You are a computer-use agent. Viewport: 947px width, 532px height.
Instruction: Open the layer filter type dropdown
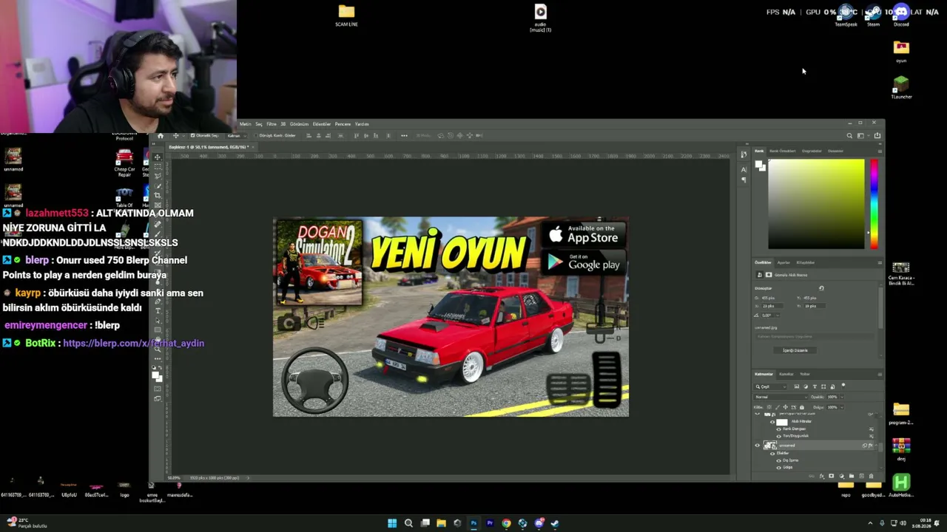(772, 386)
